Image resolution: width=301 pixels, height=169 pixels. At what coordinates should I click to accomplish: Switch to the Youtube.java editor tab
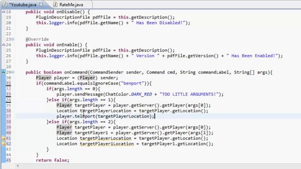pos(23,5)
